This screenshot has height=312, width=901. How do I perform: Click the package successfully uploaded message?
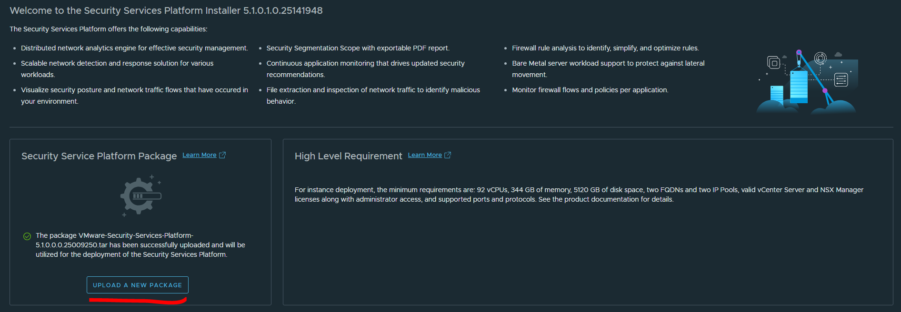pos(140,245)
